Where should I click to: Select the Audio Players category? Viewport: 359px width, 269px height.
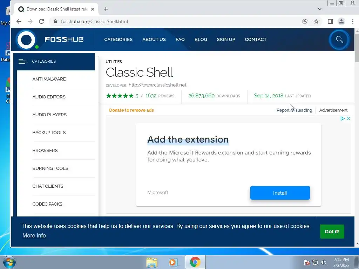tap(49, 115)
